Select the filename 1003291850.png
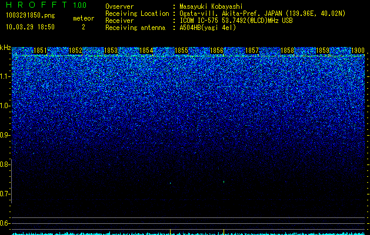370x235 pixels. [31, 15]
